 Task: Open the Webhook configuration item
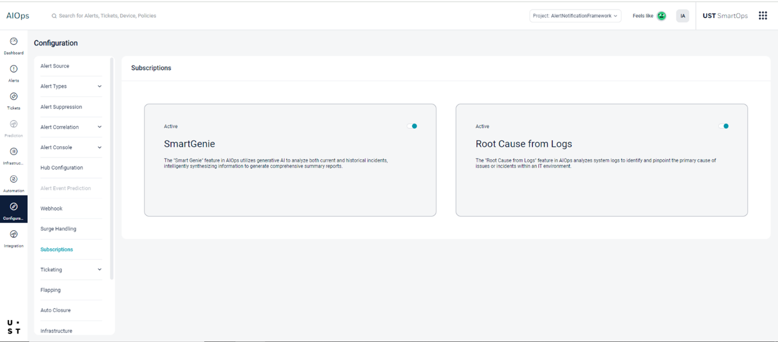coord(51,209)
